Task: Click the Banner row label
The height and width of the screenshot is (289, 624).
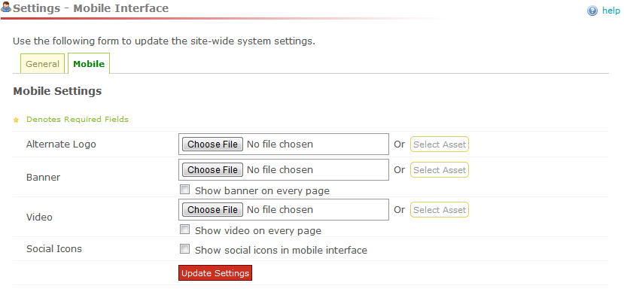Action: pos(44,177)
